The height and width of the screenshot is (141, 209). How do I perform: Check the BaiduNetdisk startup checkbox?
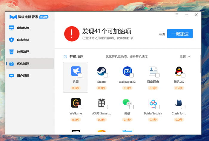pos(157,107)
